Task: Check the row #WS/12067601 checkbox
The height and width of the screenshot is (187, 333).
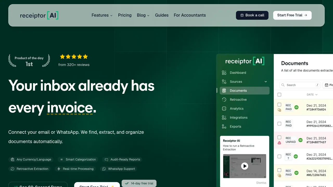Action: [x=279, y=170]
